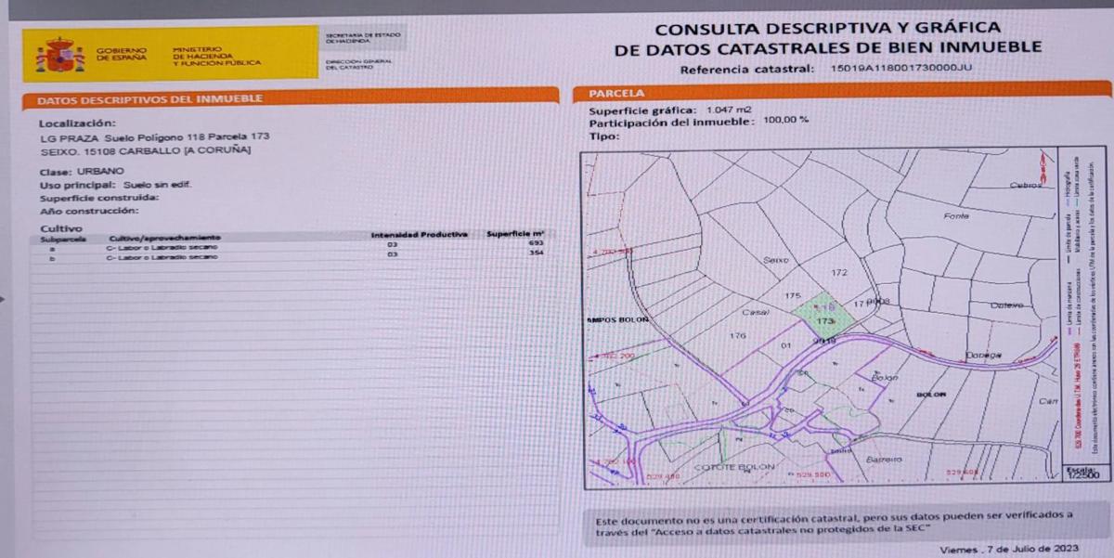
Task: Click the Fonte place label on map
Action: tap(955, 215)
